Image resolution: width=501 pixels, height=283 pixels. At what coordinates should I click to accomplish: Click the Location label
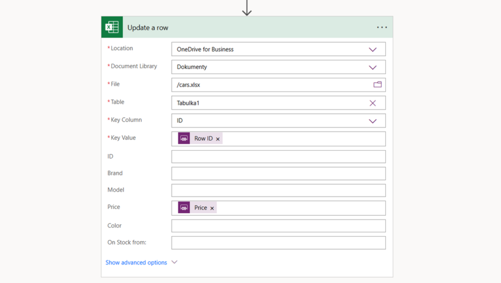[x=122, y=48]
